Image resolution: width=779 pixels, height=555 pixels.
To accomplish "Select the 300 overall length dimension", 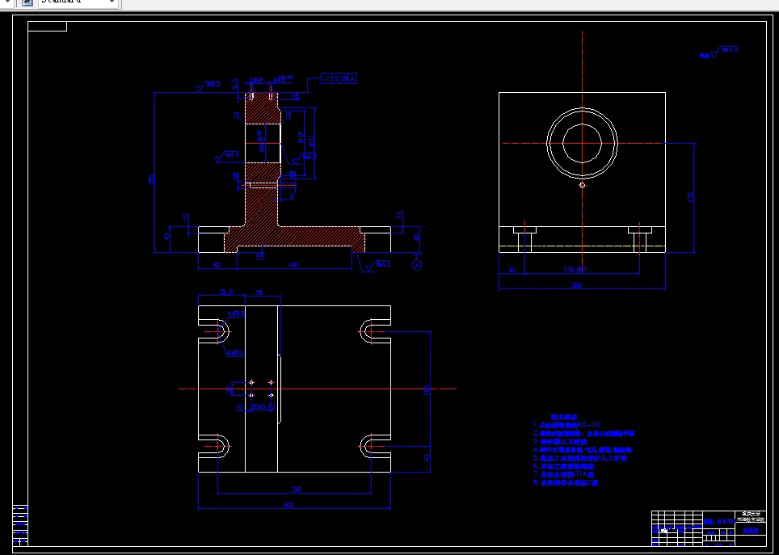I will coord(288,505).
